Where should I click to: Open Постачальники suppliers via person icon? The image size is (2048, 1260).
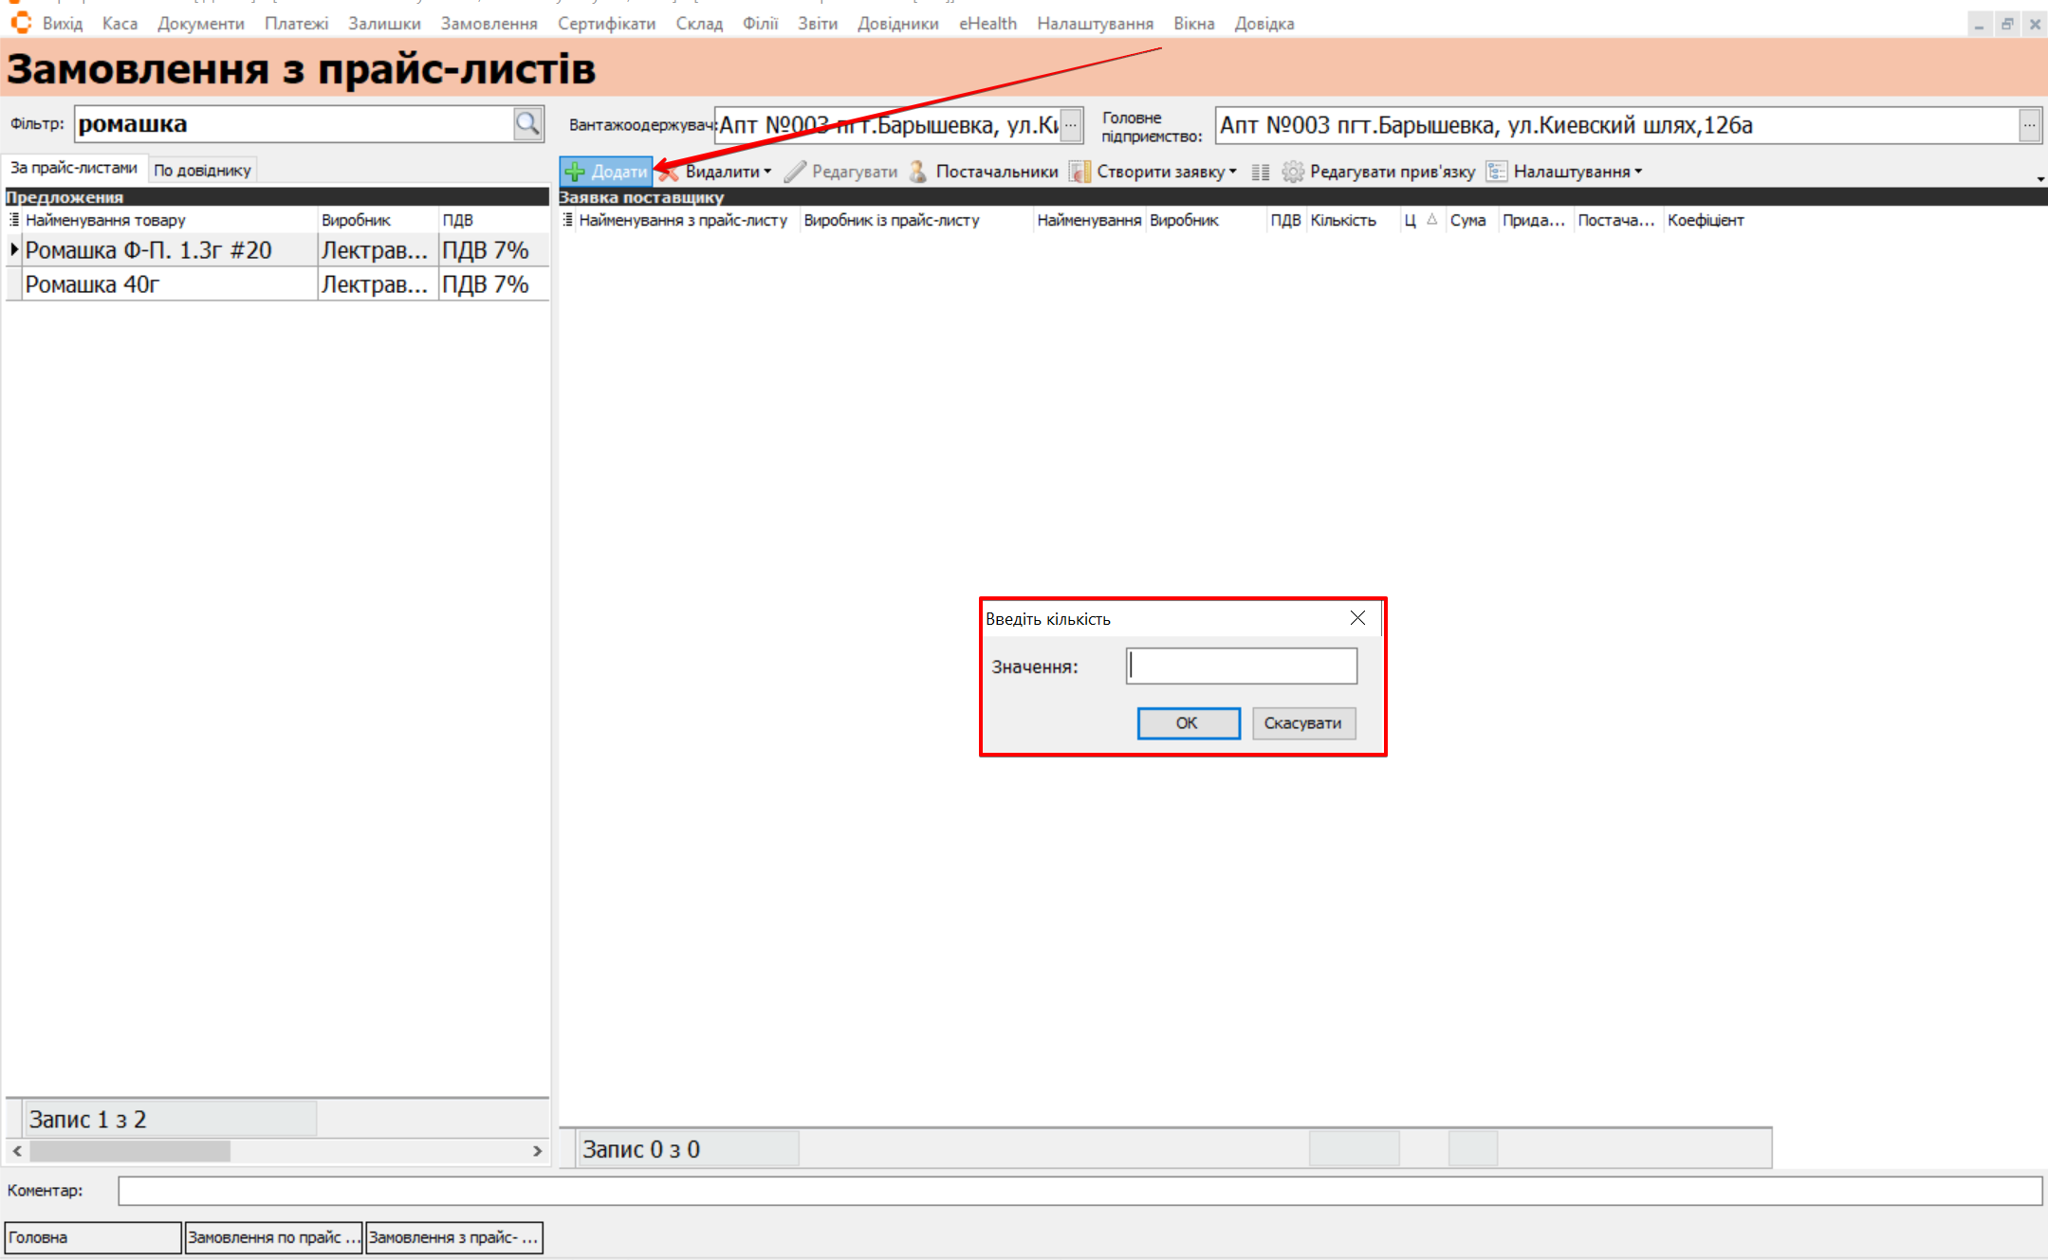tap(918, 172)
